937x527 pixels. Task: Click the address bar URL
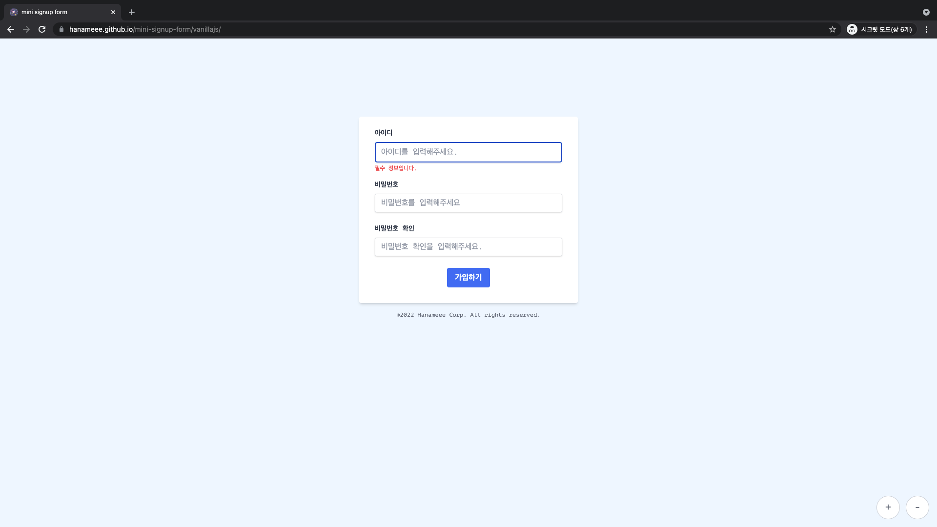(145, 29)
